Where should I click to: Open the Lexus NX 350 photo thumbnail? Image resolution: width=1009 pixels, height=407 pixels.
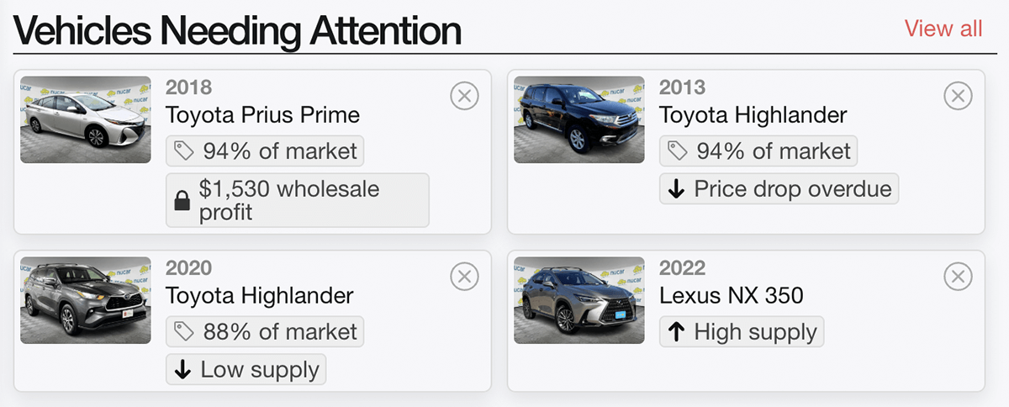579,299
